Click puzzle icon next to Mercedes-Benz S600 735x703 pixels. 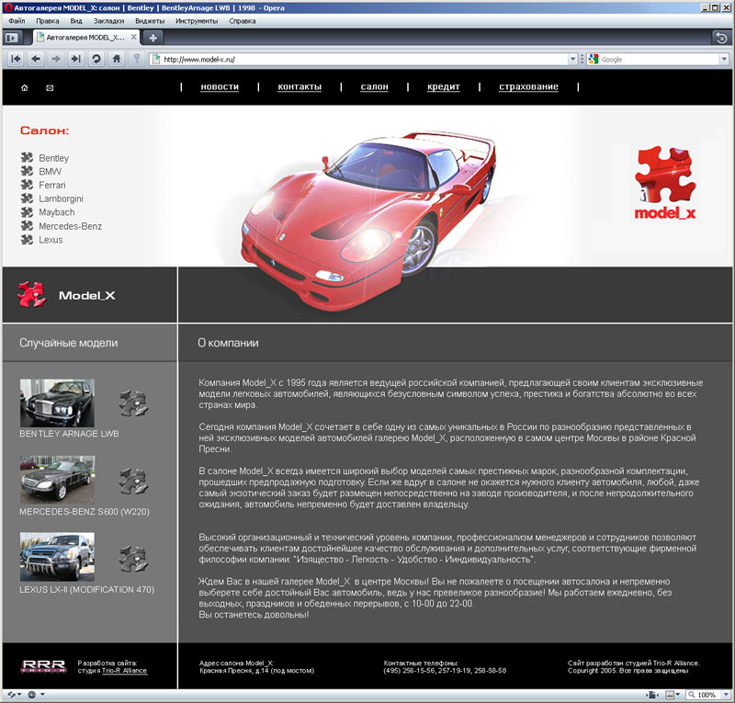pos(133,481)
